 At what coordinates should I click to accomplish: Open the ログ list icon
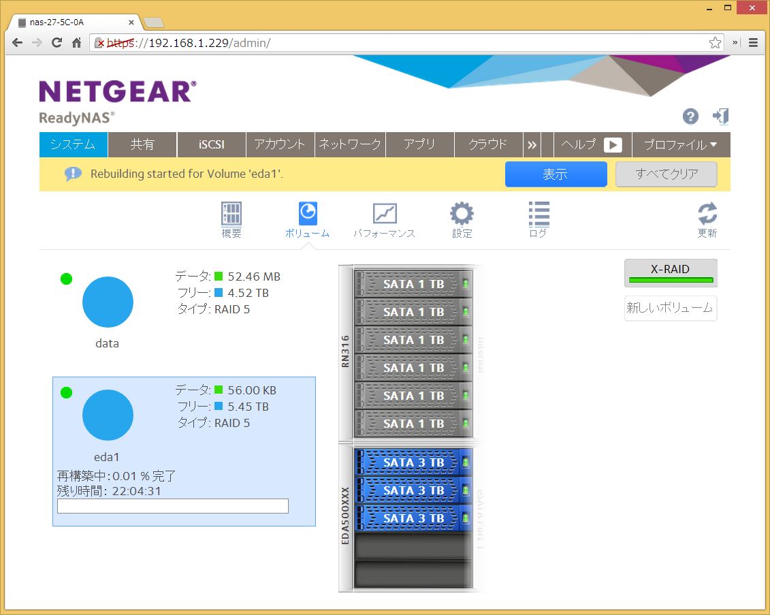pos(539,215)
